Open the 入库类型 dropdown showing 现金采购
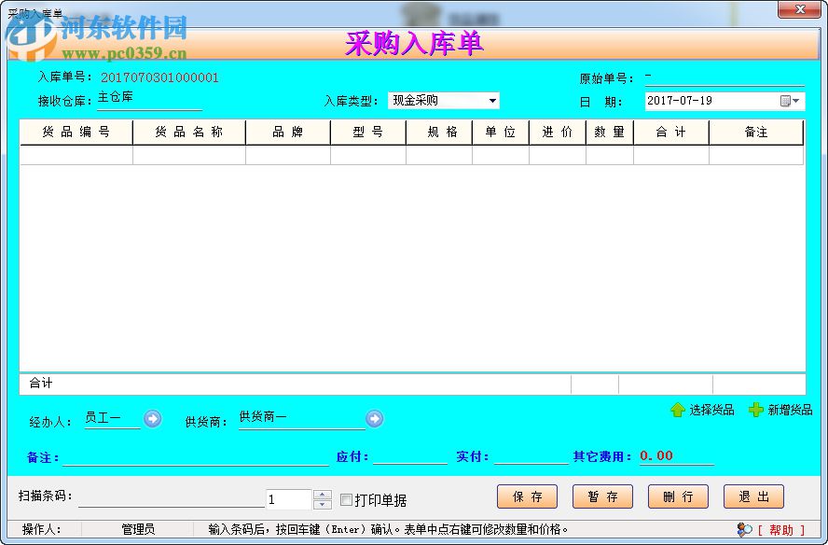 [491, 100]
